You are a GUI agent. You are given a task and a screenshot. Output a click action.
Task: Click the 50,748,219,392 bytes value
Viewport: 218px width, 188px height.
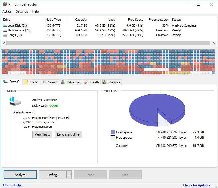click(x=167, y=132)
